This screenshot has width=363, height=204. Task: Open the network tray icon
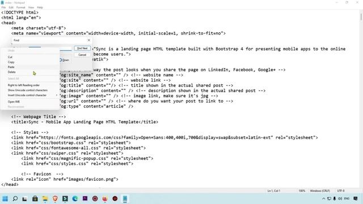pyautogui.click(x=329, y=198)
